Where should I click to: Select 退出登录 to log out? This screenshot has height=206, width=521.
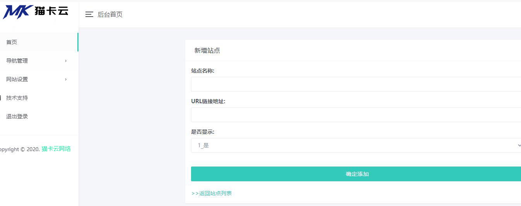pyautogui.click(x=39, y=116)
